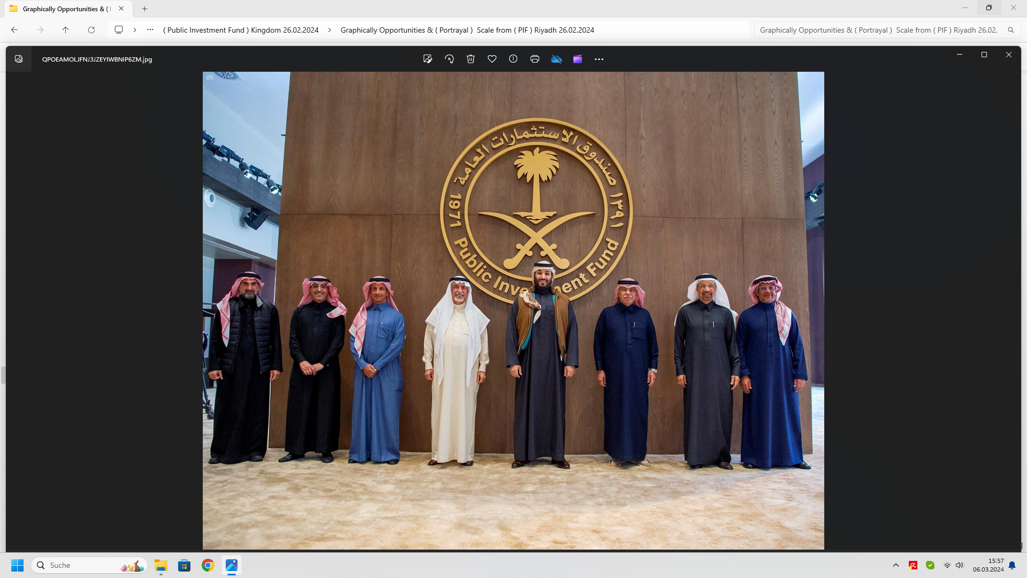Open the Windows Start menu
Image resolution: width=1027 pixels, height=578 pixels.
click(18, 565)
